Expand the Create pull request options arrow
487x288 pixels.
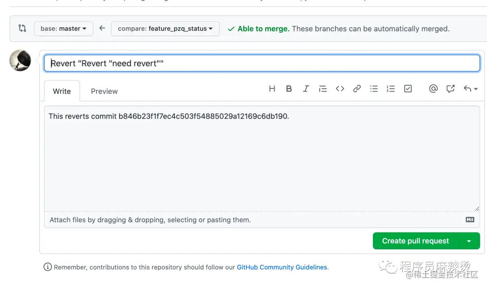tap(469, 241)
